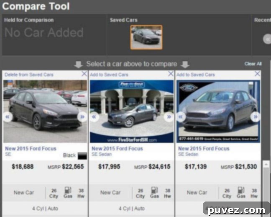
Task: Click 26 City value on $17,139 card
Action: [227, 193]
